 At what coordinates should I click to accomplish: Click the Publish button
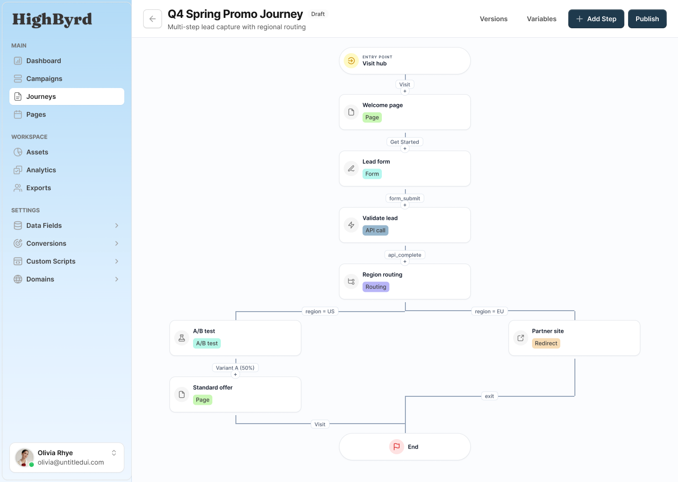pyautogui.click(x=647, y=19)
